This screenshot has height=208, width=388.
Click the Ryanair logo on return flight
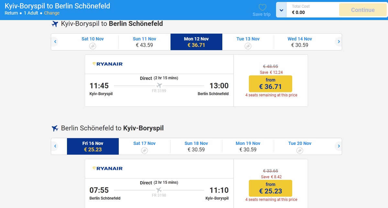coord(107,169)
